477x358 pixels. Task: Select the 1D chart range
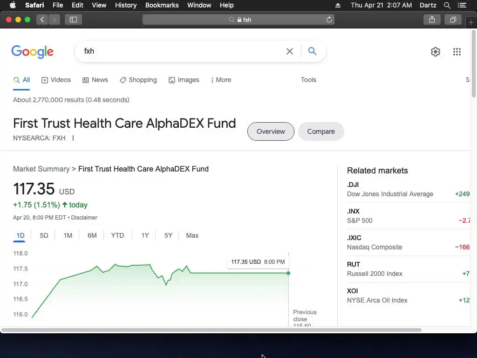click(20, 235)
